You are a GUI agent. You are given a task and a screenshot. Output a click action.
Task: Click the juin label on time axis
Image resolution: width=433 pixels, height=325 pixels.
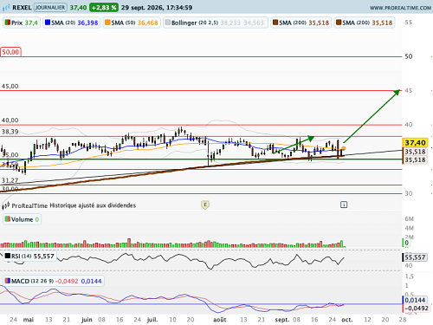tap(87, 320)
